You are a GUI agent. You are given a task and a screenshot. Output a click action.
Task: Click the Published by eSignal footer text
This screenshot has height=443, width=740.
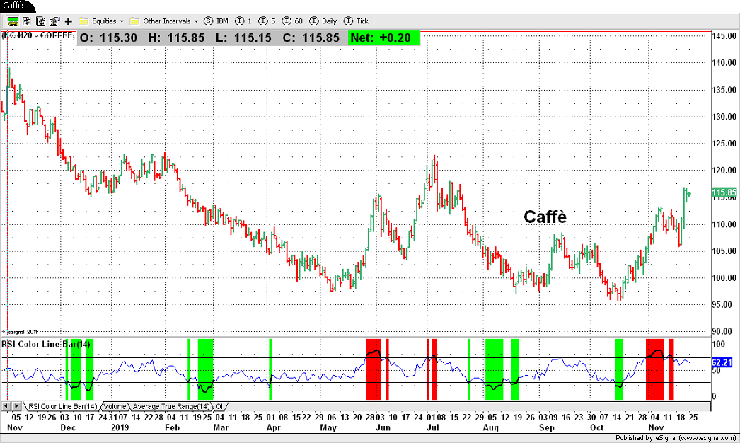(676, 438)
